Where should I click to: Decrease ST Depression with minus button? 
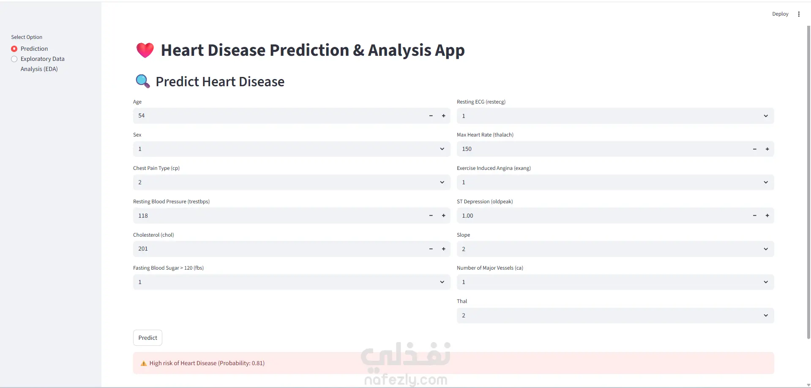(754, 216)
